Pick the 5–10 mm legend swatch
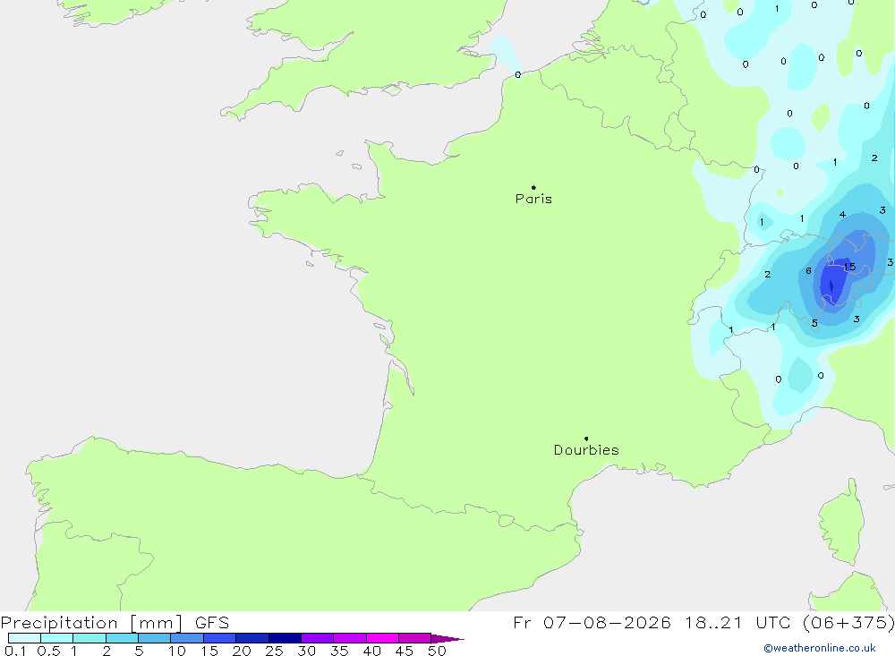Screen dimensions: 895x656 pos(155,638)
